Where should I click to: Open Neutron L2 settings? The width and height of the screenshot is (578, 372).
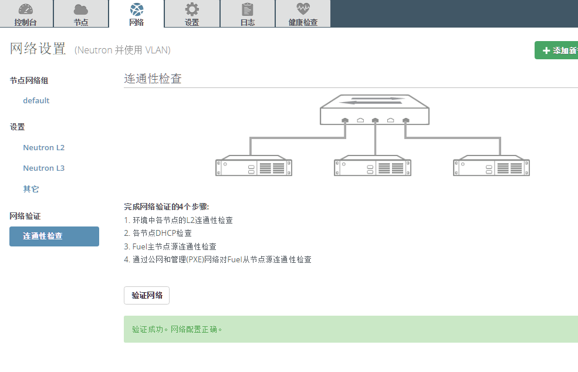pos(44,148)
